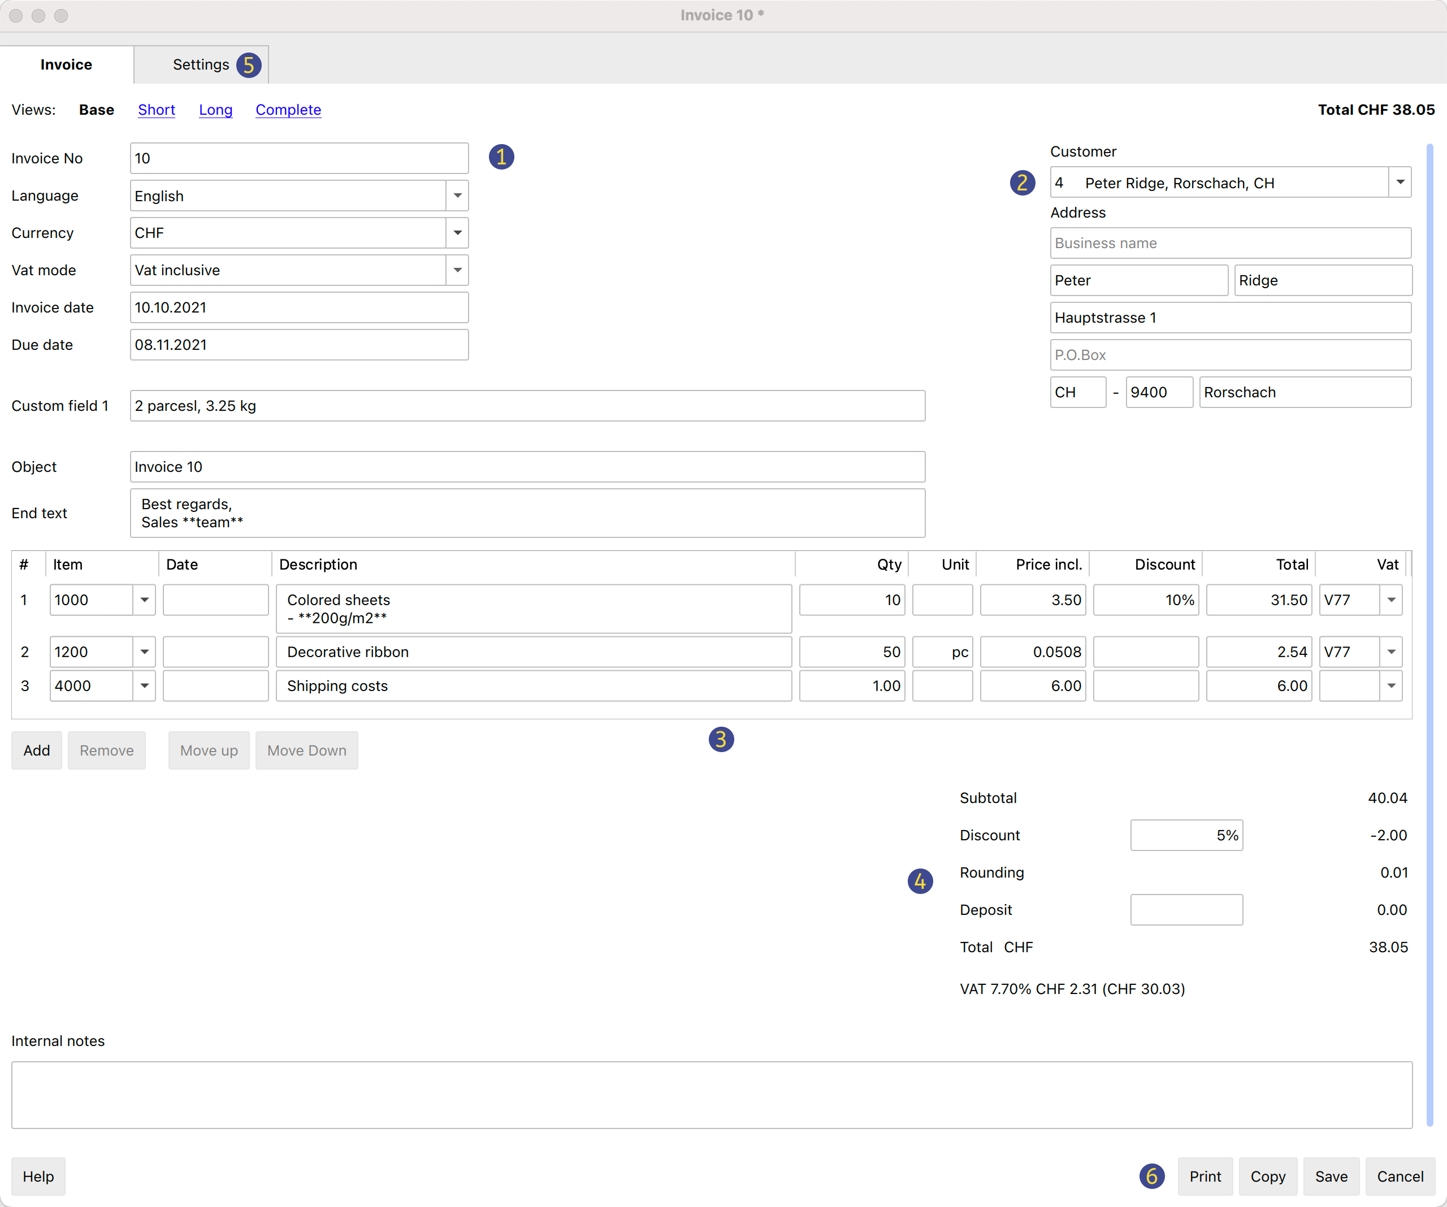
Task: Expand the Currency combo box
Action: [x=457, y=233]
